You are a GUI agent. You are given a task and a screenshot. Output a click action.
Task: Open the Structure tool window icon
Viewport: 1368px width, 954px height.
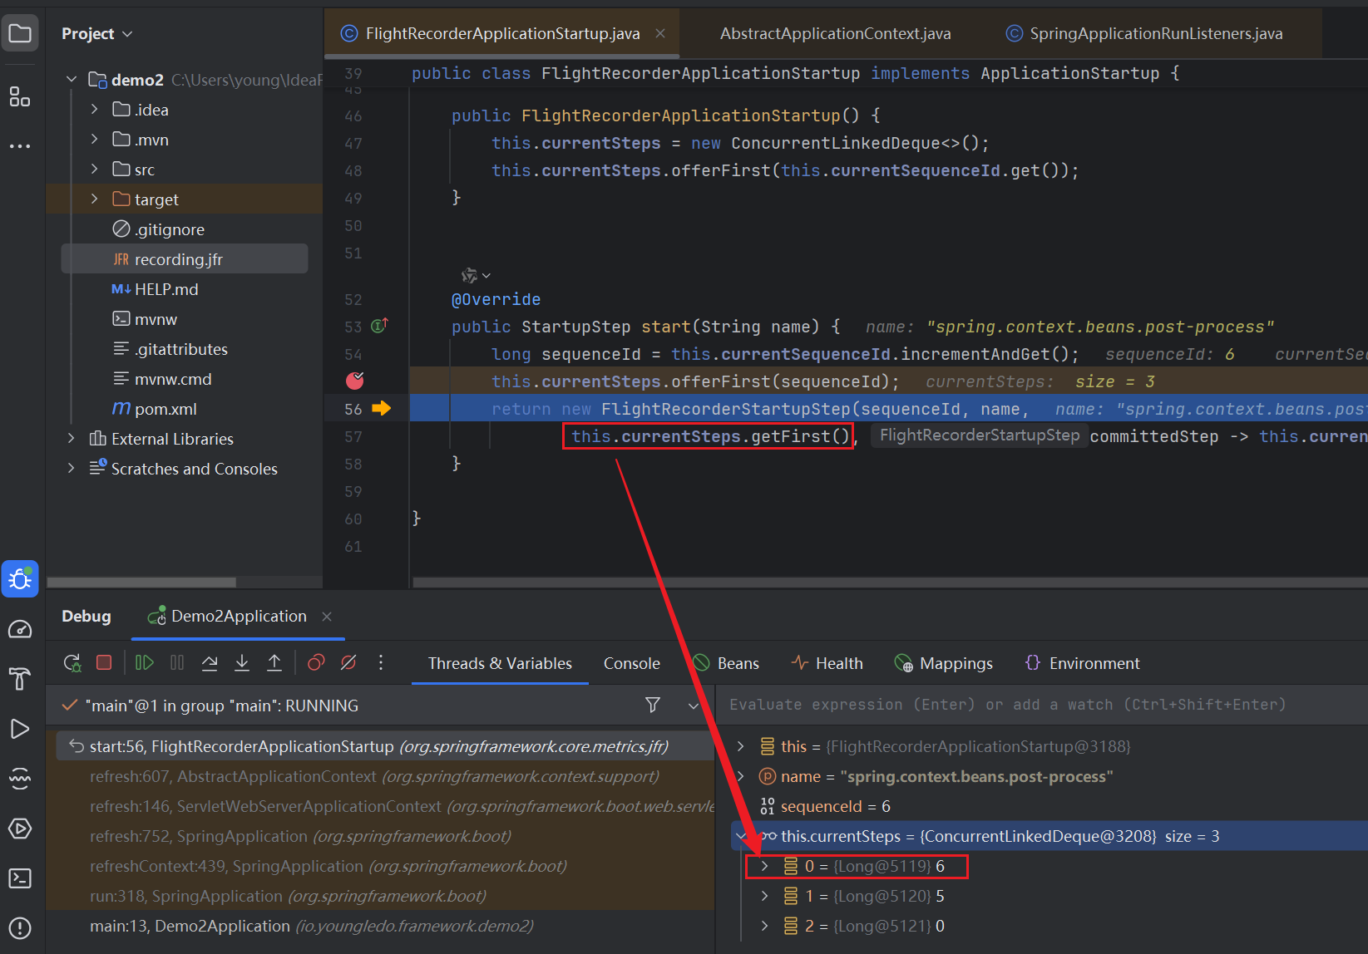click(x=20, y=96)
